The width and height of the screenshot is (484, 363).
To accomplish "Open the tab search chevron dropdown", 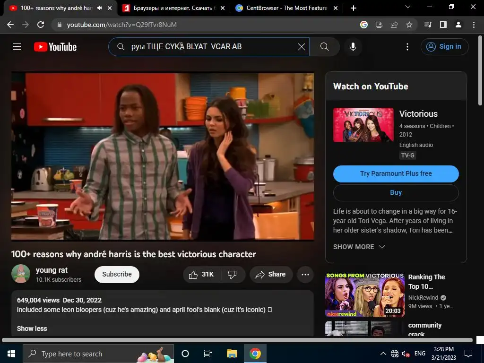I will (x=408, y=7).
